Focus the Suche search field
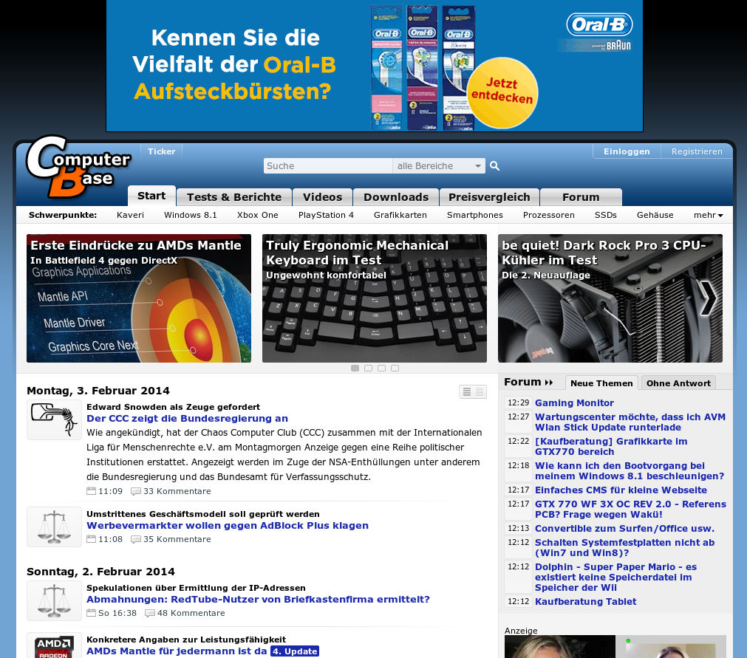 click(x=328, y=165)
